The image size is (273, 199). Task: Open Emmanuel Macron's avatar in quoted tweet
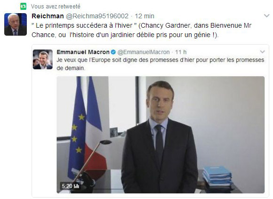[43, 60]
